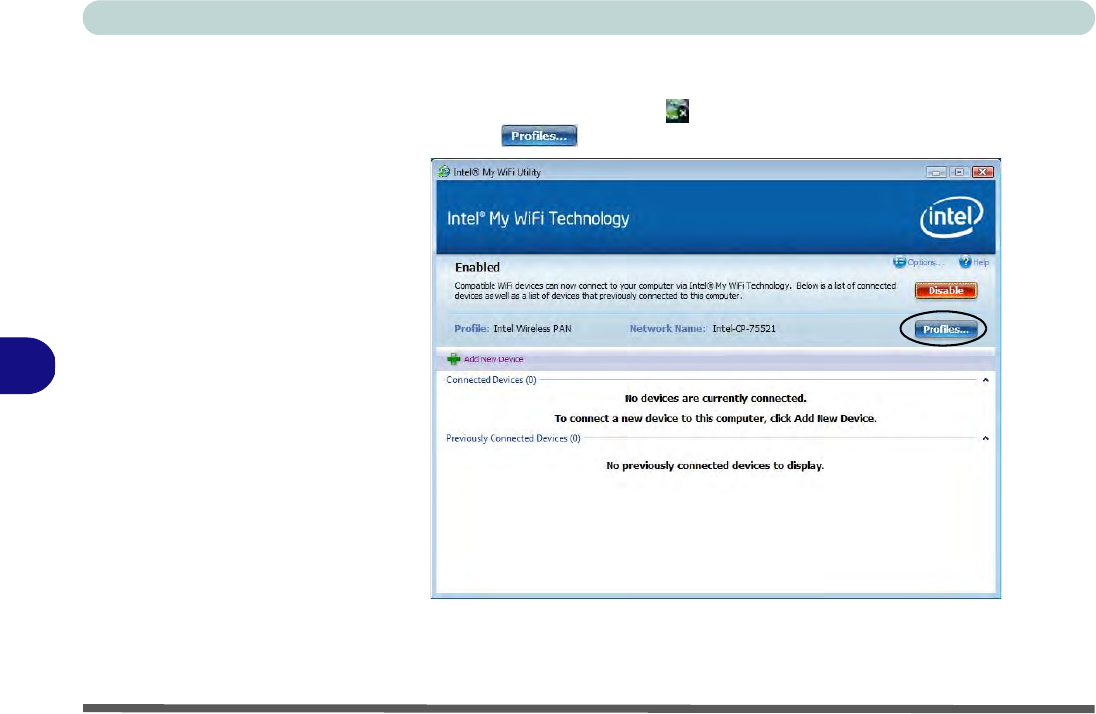
Task: Click the red Disable button
Action: pos(945,290)
